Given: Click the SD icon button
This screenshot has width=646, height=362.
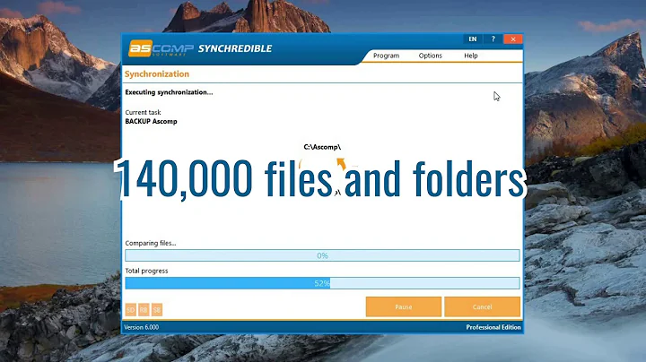Looking at the screenshot, I should coord(131,310).
